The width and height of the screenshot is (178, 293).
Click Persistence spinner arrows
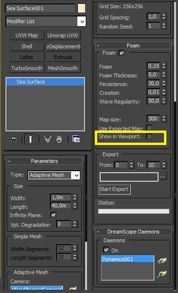pyautogui.click(x=164, y=83)
